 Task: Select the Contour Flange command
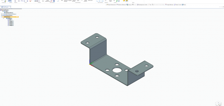point(66,1)
